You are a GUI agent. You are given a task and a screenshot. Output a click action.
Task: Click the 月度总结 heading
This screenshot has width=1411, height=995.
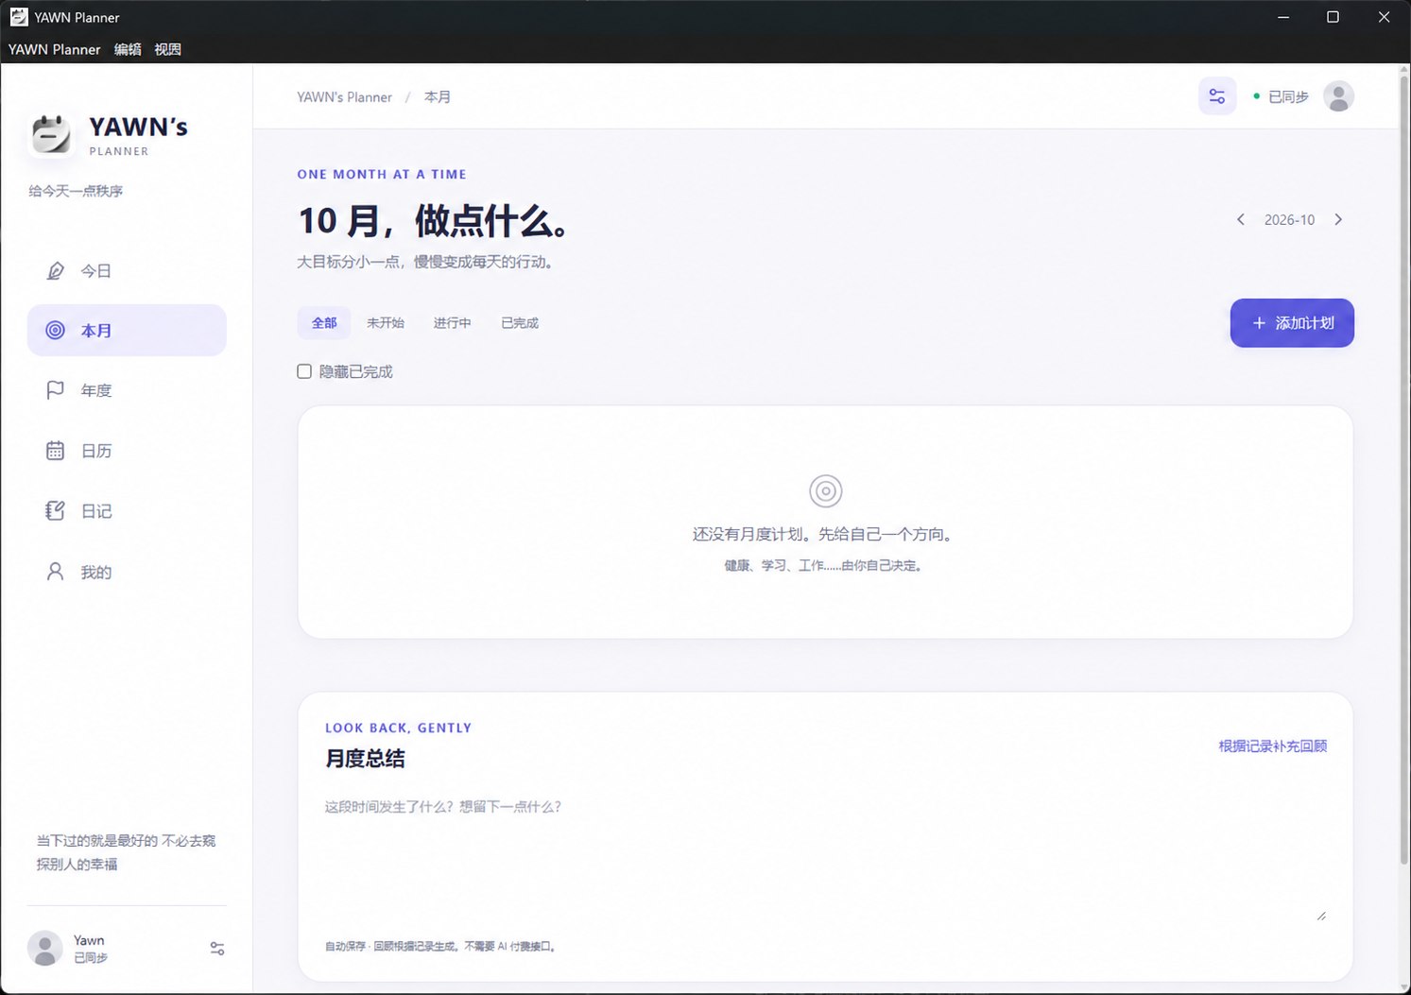pos(365,759)
